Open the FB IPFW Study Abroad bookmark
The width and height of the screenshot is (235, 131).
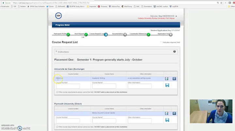coord(76,6)
